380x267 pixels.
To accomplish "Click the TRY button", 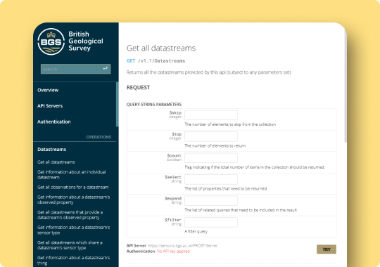I will [x=327, y=249].
